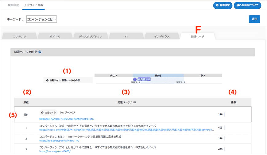Click the question mark icon in この画面について
This screenshot has height=155, width=267.
tap(238, 6)
